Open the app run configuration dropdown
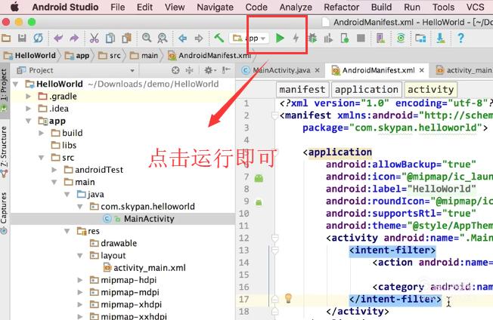493x320 pixels. (x=250, y=38)
